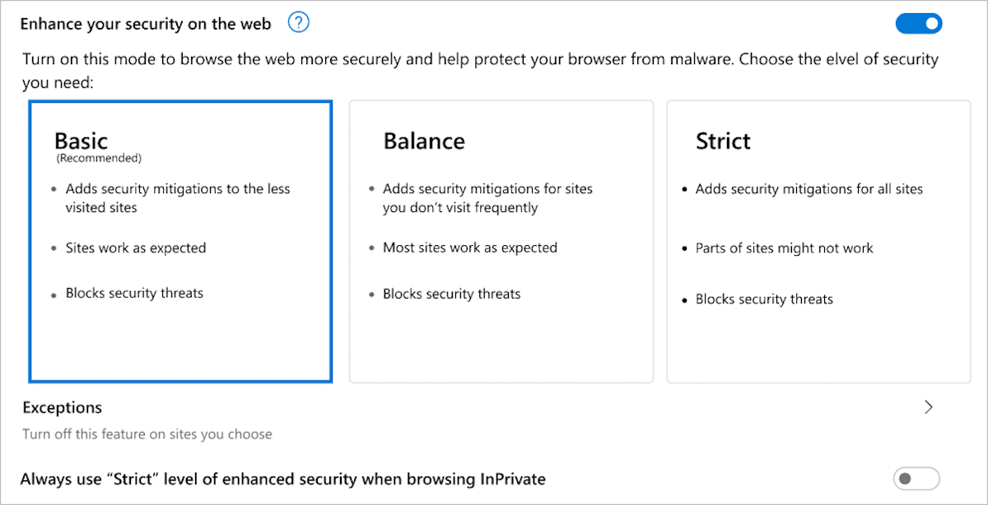This screenshot has width=988, height=505.
Task: Enable Strict security for InPrivate browsing toggle
Action: (x=916, y=478)
